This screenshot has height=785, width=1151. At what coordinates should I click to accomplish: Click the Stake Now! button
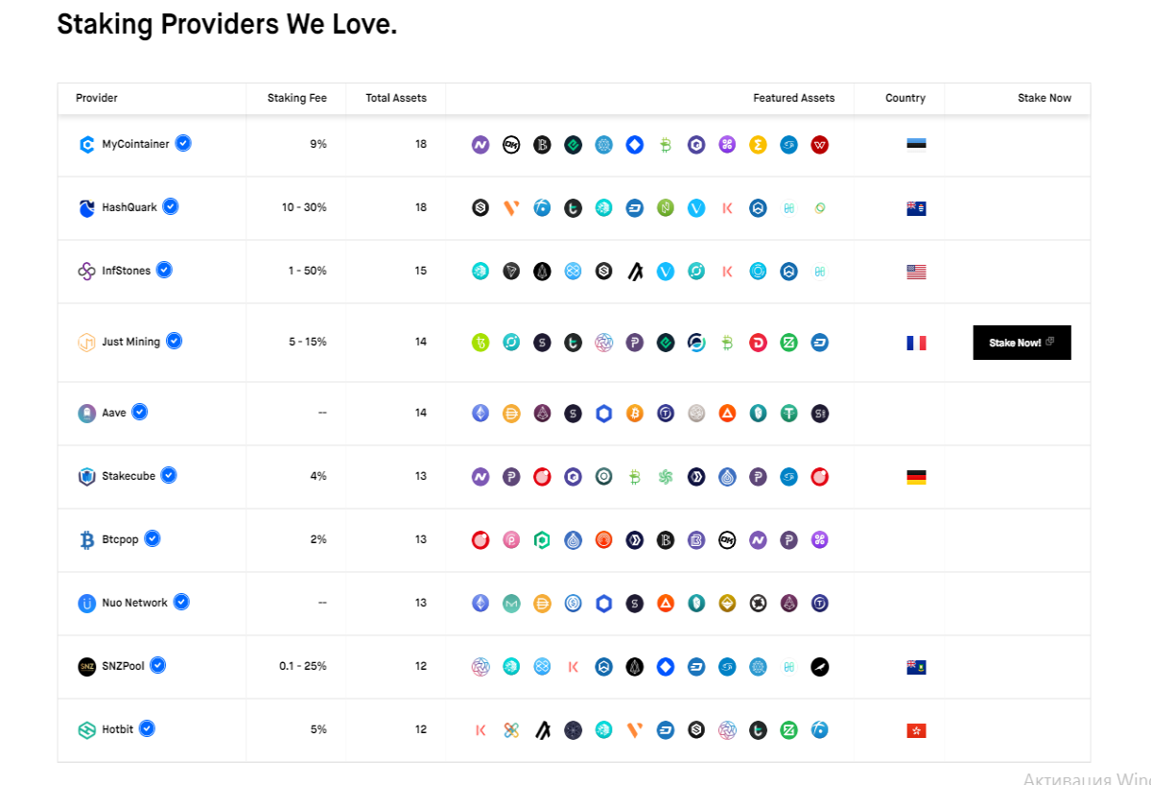pos(1022,343)
